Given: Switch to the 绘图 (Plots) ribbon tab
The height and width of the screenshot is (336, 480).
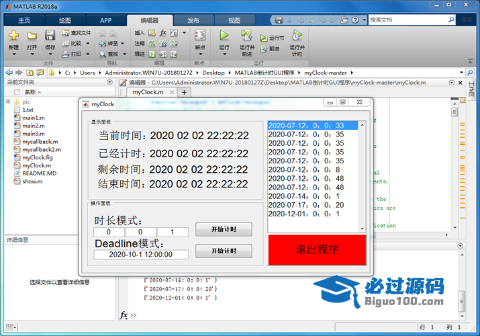Looking at the screenshot, I should pos(64,20).
